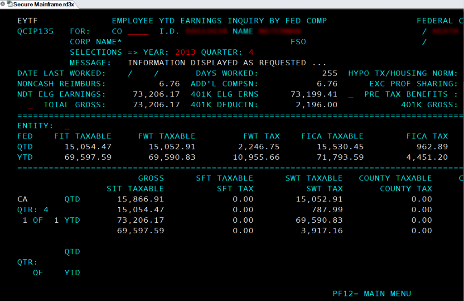Image resolution: width=464 pixels, height=301 pixels.
Task: Click the CA state code row
Action: coord(22,199)
